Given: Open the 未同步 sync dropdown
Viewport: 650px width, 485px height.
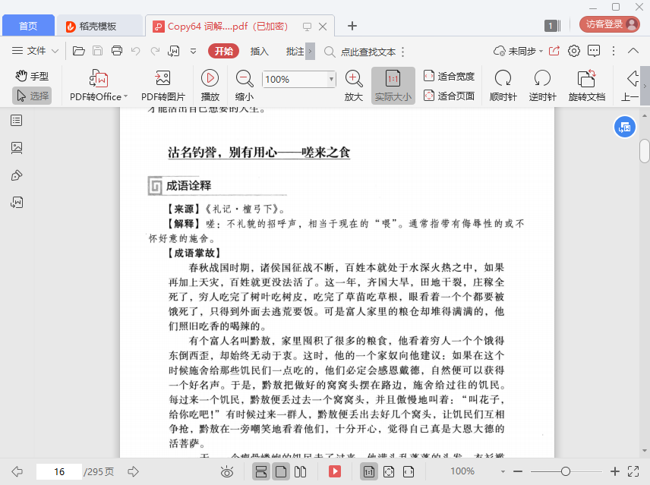Looking at the screenshot, I should click(518, 51).
